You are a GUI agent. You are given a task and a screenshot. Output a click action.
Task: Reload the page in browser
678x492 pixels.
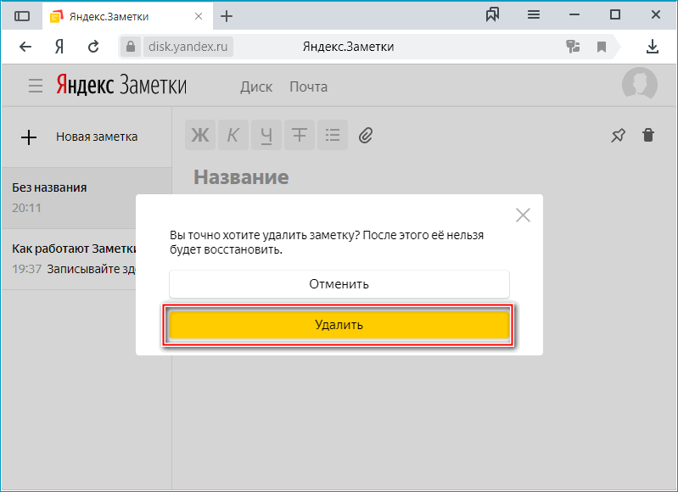[93, 47]
